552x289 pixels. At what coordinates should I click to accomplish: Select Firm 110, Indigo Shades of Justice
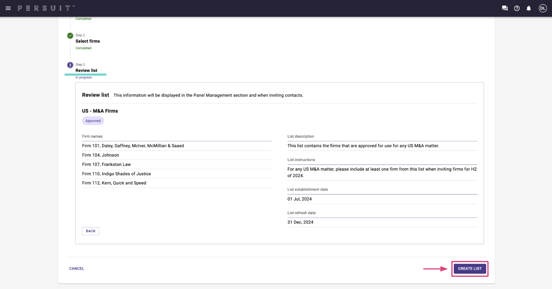(x=116, y=174)
